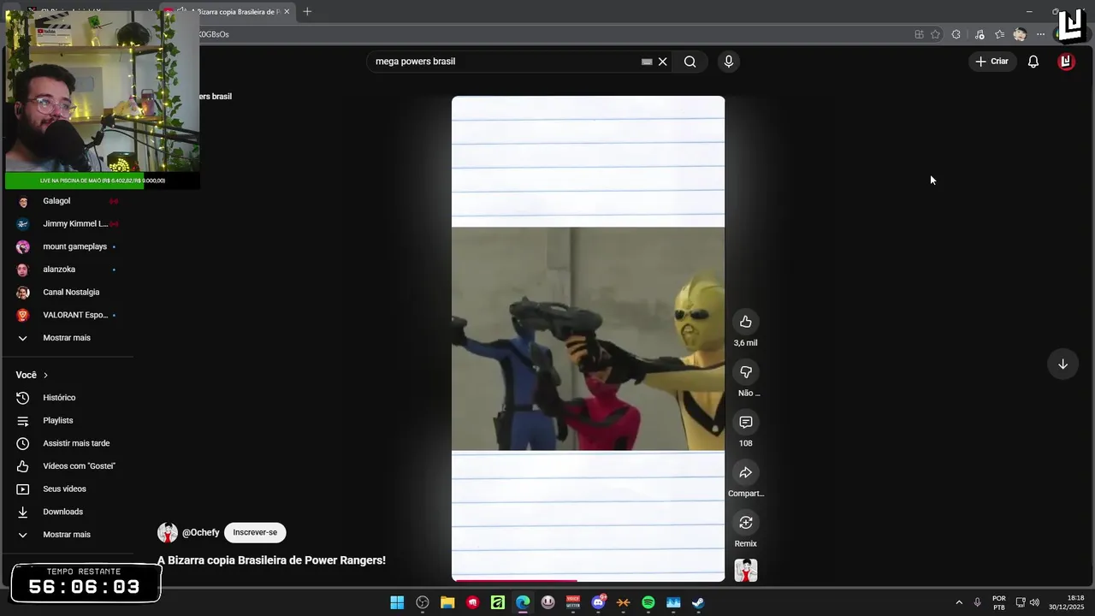Seek using the Short progress bar

click(x=588, y=580)
